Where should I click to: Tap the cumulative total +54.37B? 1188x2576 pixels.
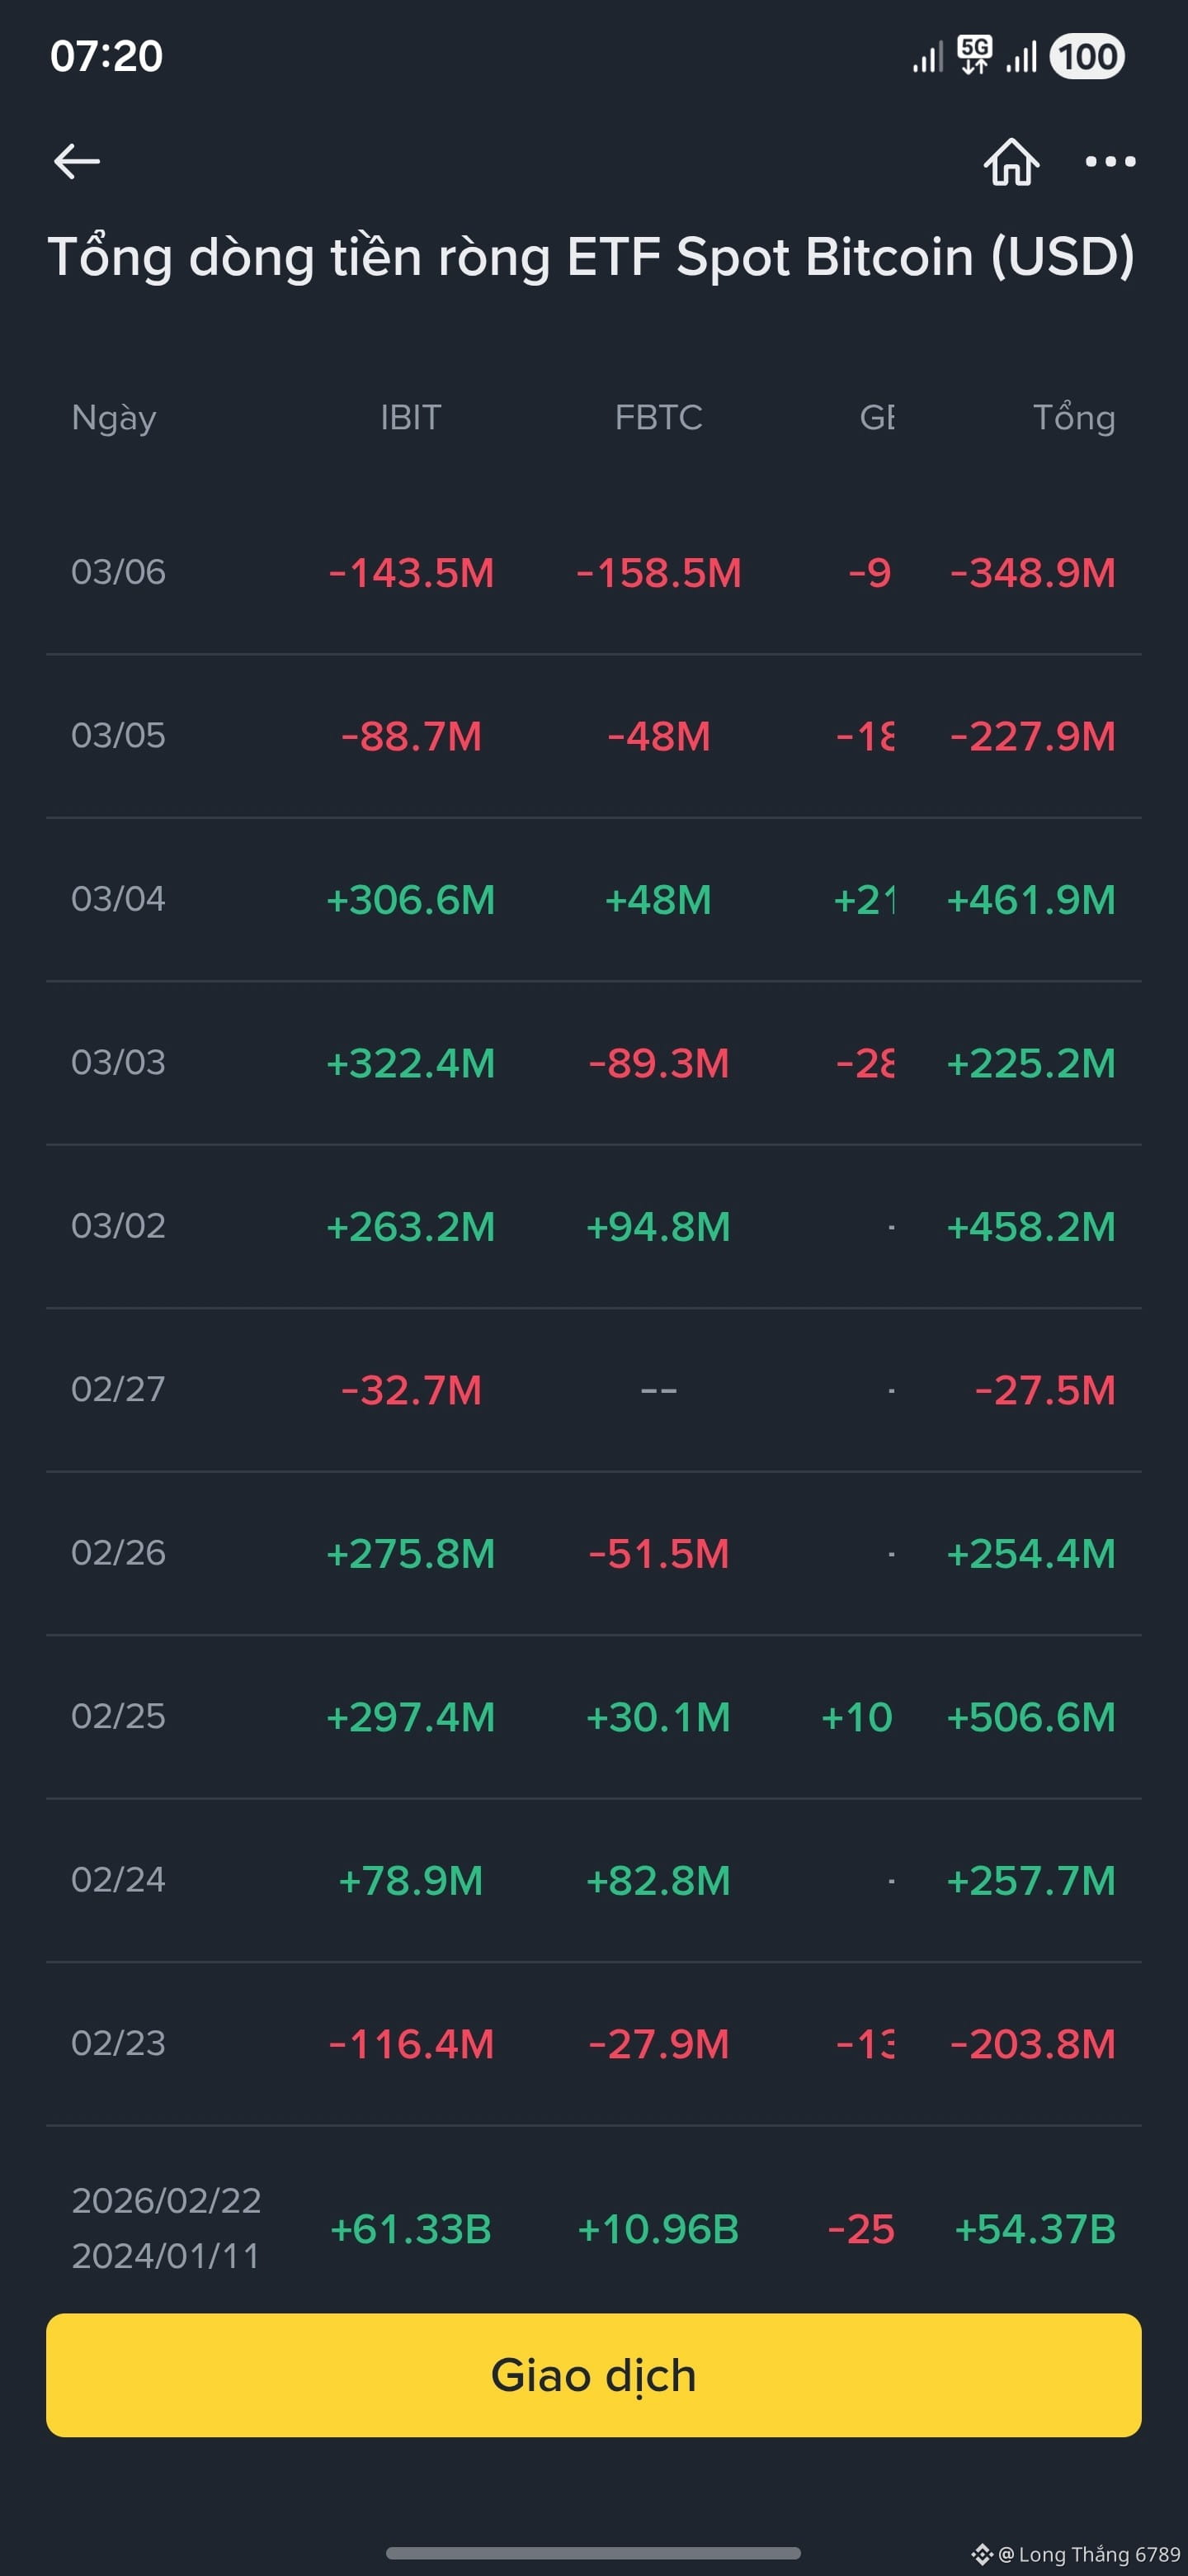(x=1035, y=2229)
